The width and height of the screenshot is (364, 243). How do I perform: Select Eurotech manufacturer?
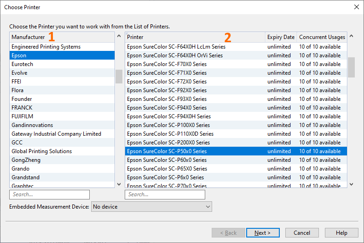point(23,64)
